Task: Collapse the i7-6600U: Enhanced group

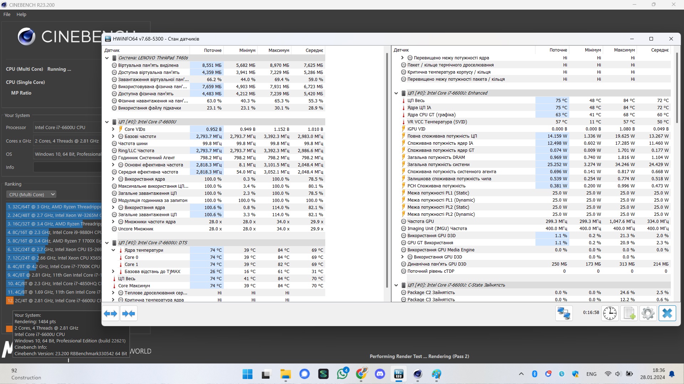Action: coord(396,93)
